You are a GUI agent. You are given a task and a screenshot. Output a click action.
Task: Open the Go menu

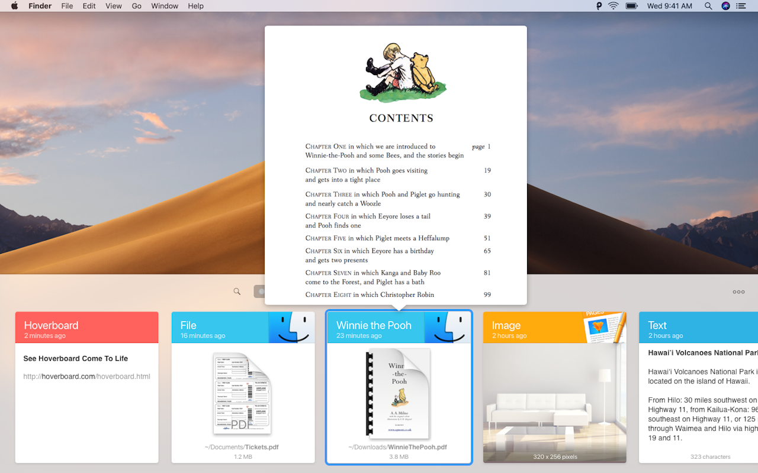pyautogui.click(x=136, y=6)
